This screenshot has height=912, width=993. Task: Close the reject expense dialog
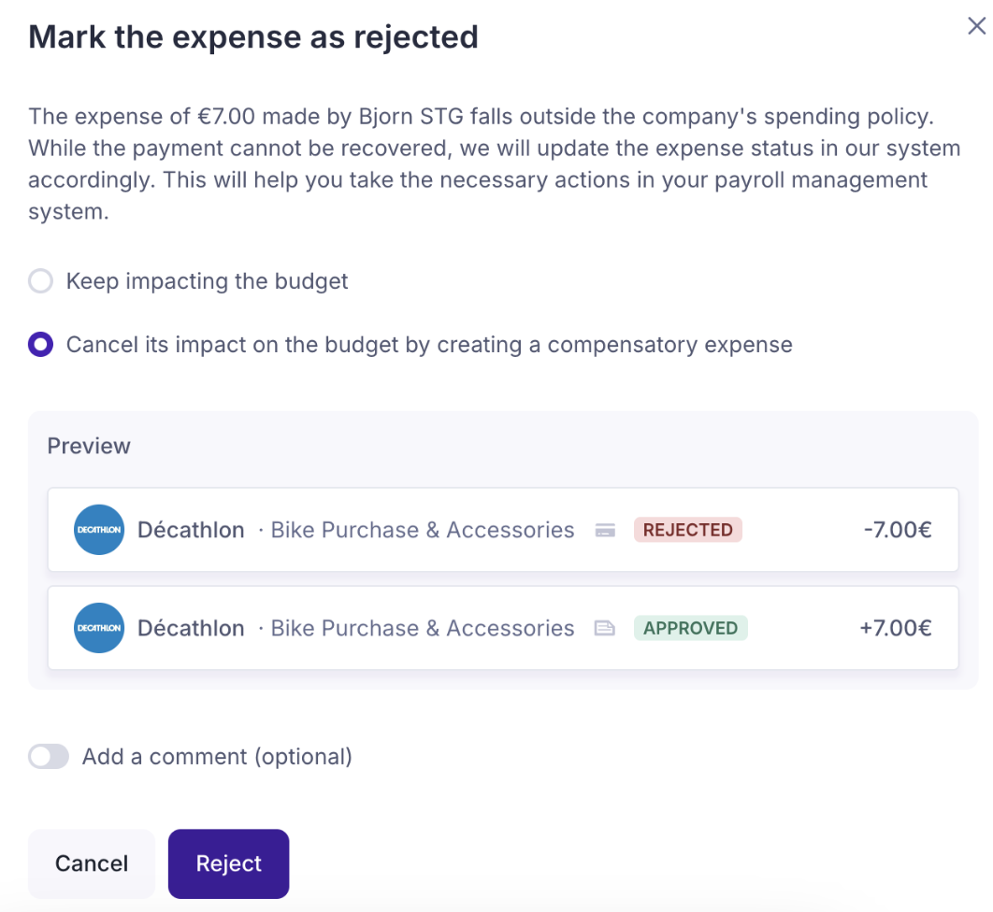click(x=976, y=26)
